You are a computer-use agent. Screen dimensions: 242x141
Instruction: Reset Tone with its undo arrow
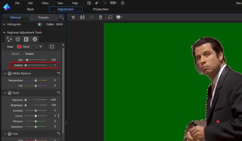(x=58, y=93)
